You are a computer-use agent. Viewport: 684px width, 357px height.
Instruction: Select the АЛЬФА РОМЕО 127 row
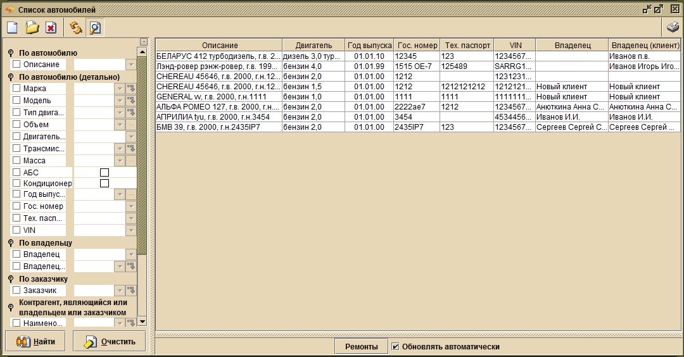(418, 107)
